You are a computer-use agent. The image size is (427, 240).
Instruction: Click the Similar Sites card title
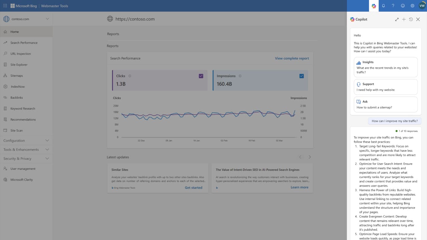(120, 170)
